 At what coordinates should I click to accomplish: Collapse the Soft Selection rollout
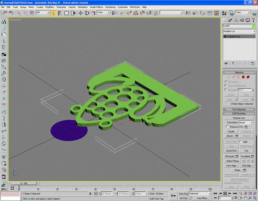click(239, 109)
